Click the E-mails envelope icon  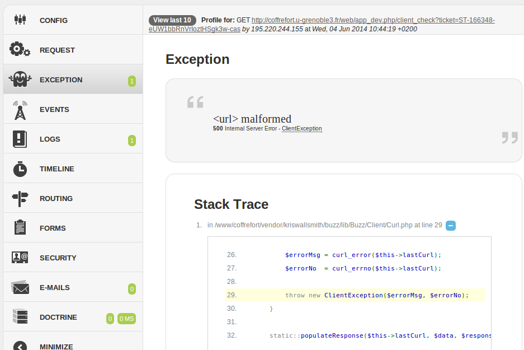[x=20, y=287]
